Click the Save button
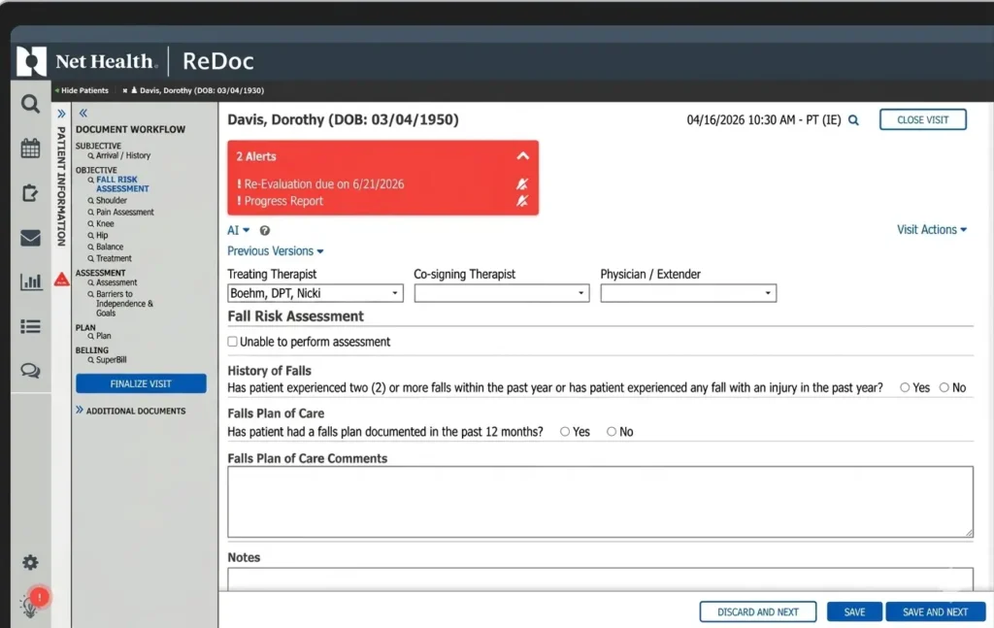Screen dimensions: 994x628 [x=854, y=611]
